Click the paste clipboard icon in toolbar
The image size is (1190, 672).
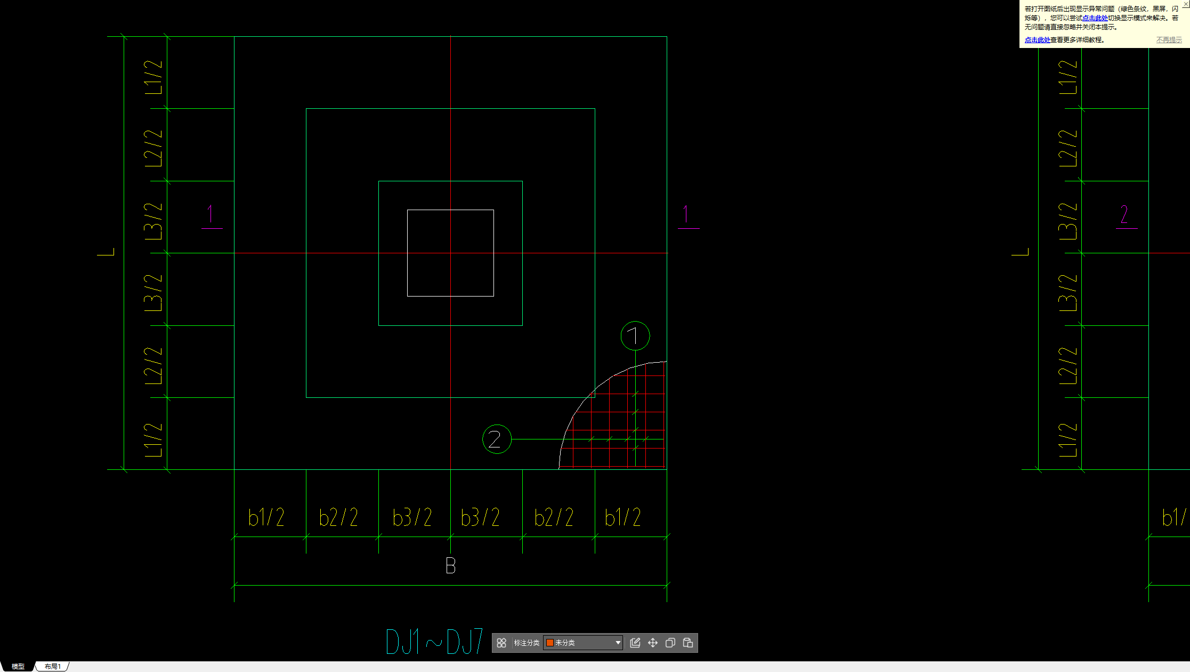point(688,643)
